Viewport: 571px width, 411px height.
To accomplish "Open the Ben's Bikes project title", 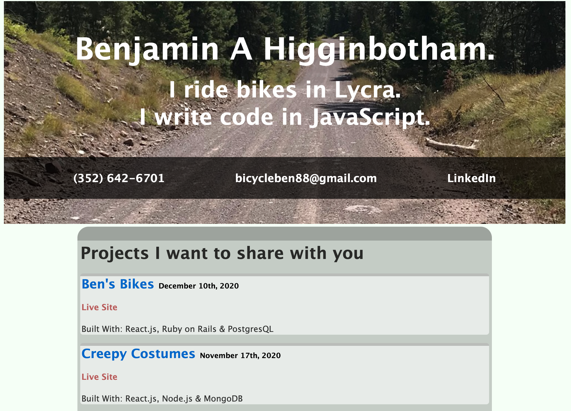I will 118,284.
